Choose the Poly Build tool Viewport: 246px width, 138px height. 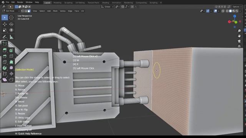pyautogui.click(x=11, y=62)
